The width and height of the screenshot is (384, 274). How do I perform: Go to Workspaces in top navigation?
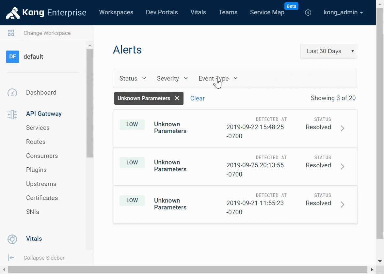pos(116,12)
